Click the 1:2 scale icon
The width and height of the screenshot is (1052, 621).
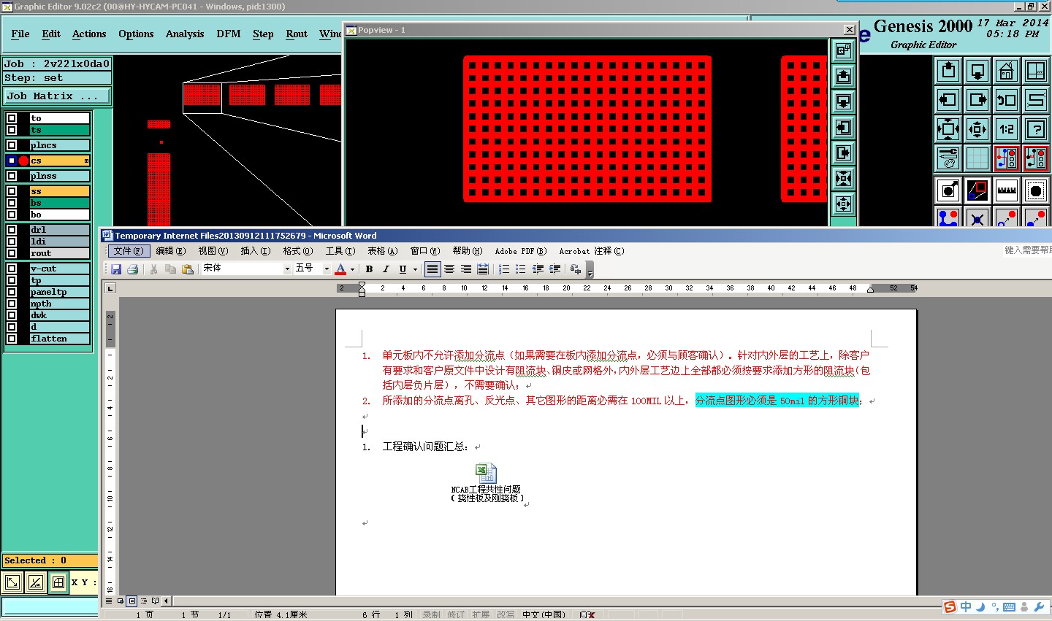click(x=1007, y=129)
